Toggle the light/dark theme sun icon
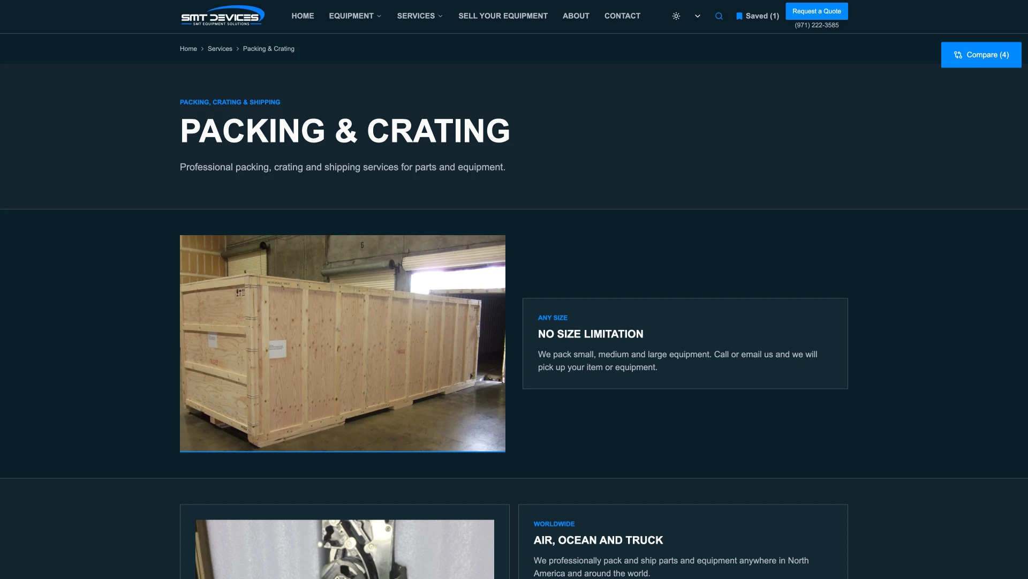 pos(676,16)
